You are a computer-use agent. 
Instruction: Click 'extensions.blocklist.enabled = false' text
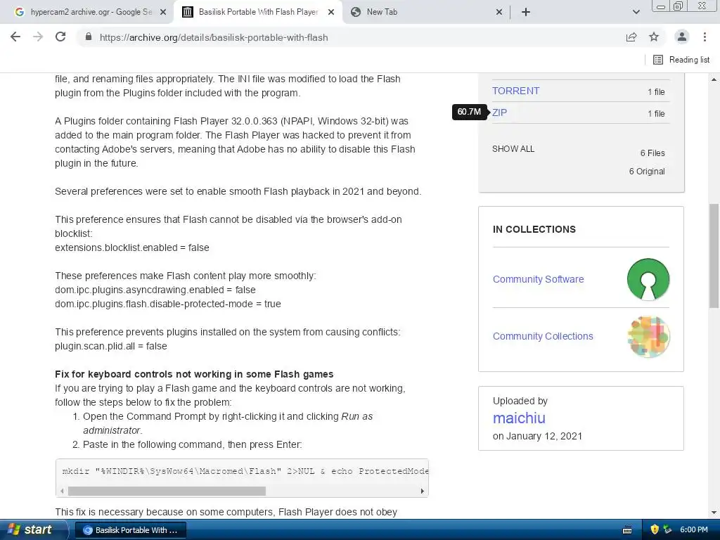tap(132, 247)
